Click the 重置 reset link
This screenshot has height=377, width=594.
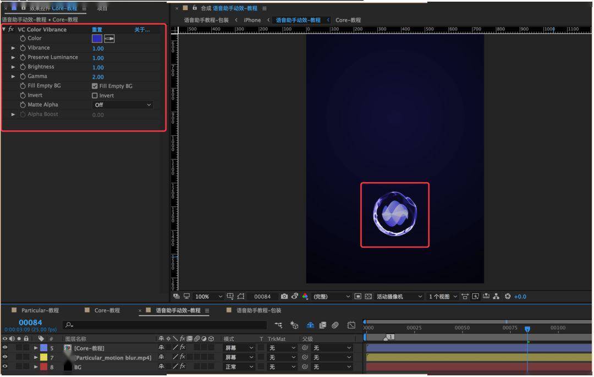97,30
